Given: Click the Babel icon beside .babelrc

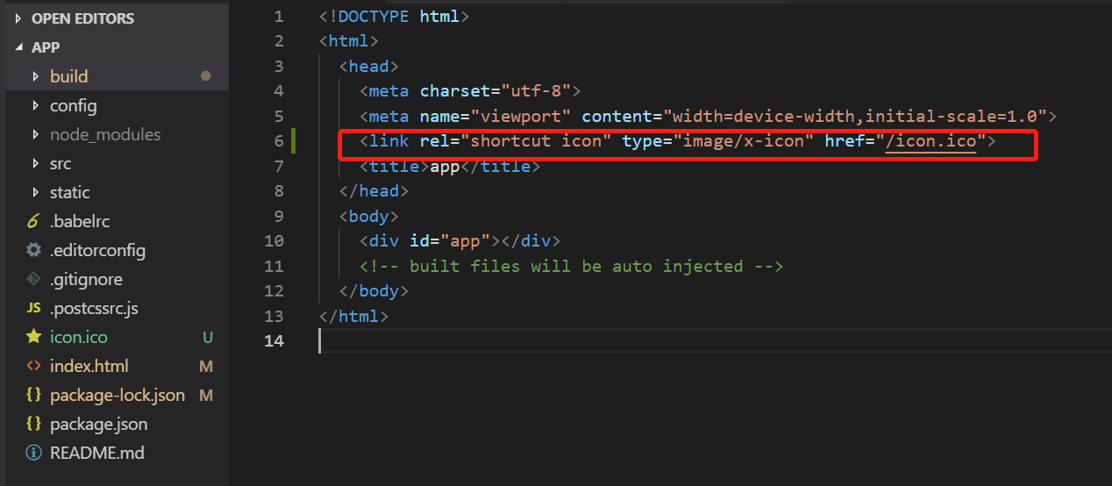Looking at the screenshot, I should tap(33, 221).
